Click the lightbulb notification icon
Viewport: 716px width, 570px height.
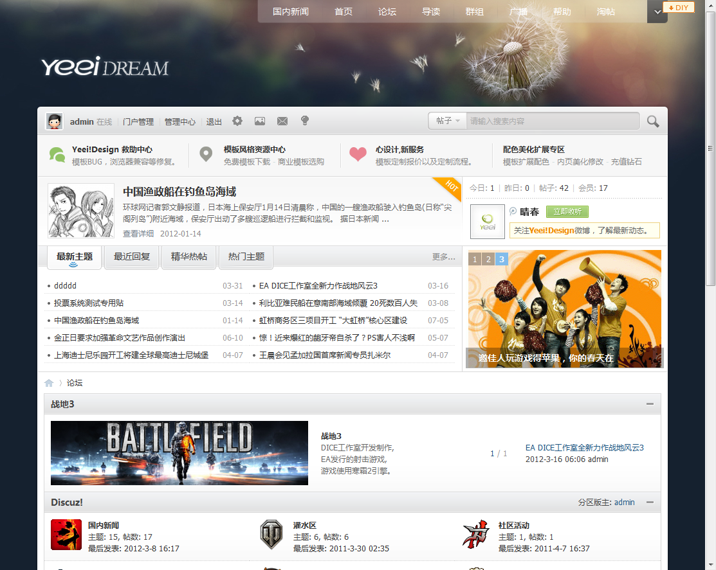pyautogui.click(x=304, y=120)
